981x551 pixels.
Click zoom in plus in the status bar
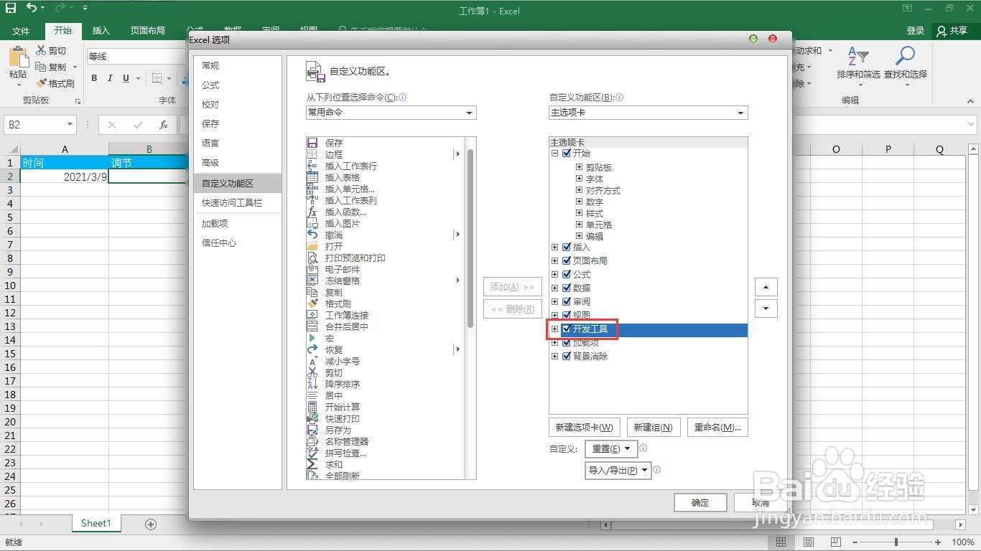coord(938,542)
